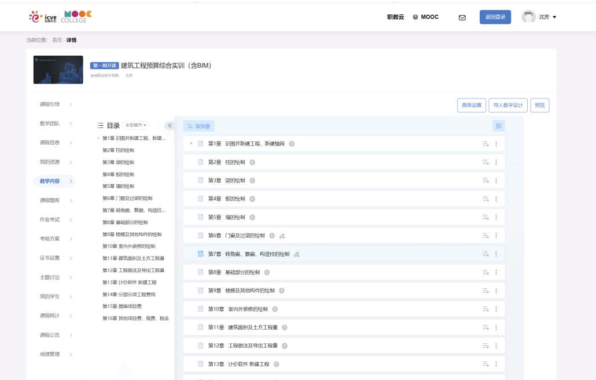Open the three-dot menu for 第5章 墙的绘制
This screenshot has width=596, height=380.
pyautogui.click(x=496, y=217)
